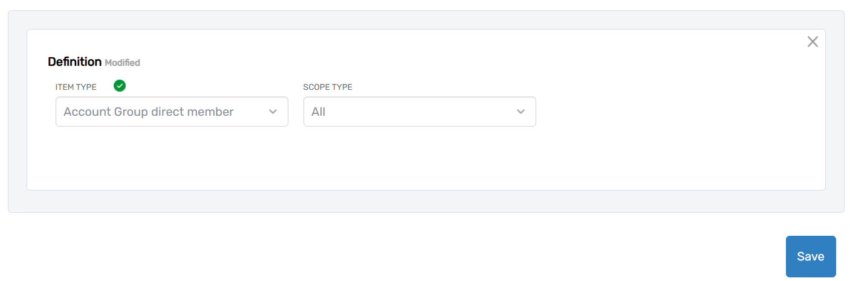Image resolution: width=850 pixels, height=281 pixels.
Task: Focus the Scope Type field's left edge
Action: point(307,112)
